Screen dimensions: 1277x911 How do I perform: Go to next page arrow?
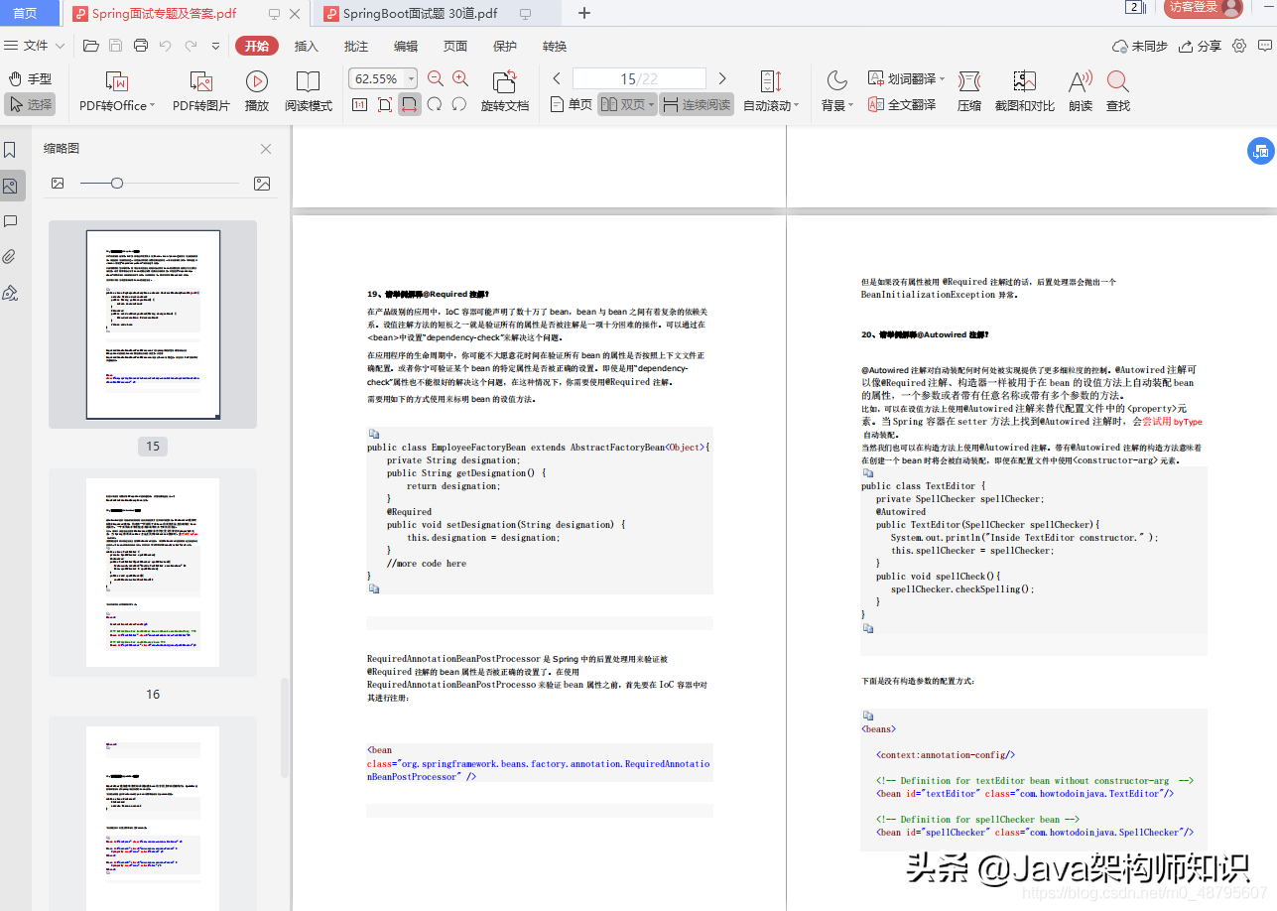tap(722, 78)
